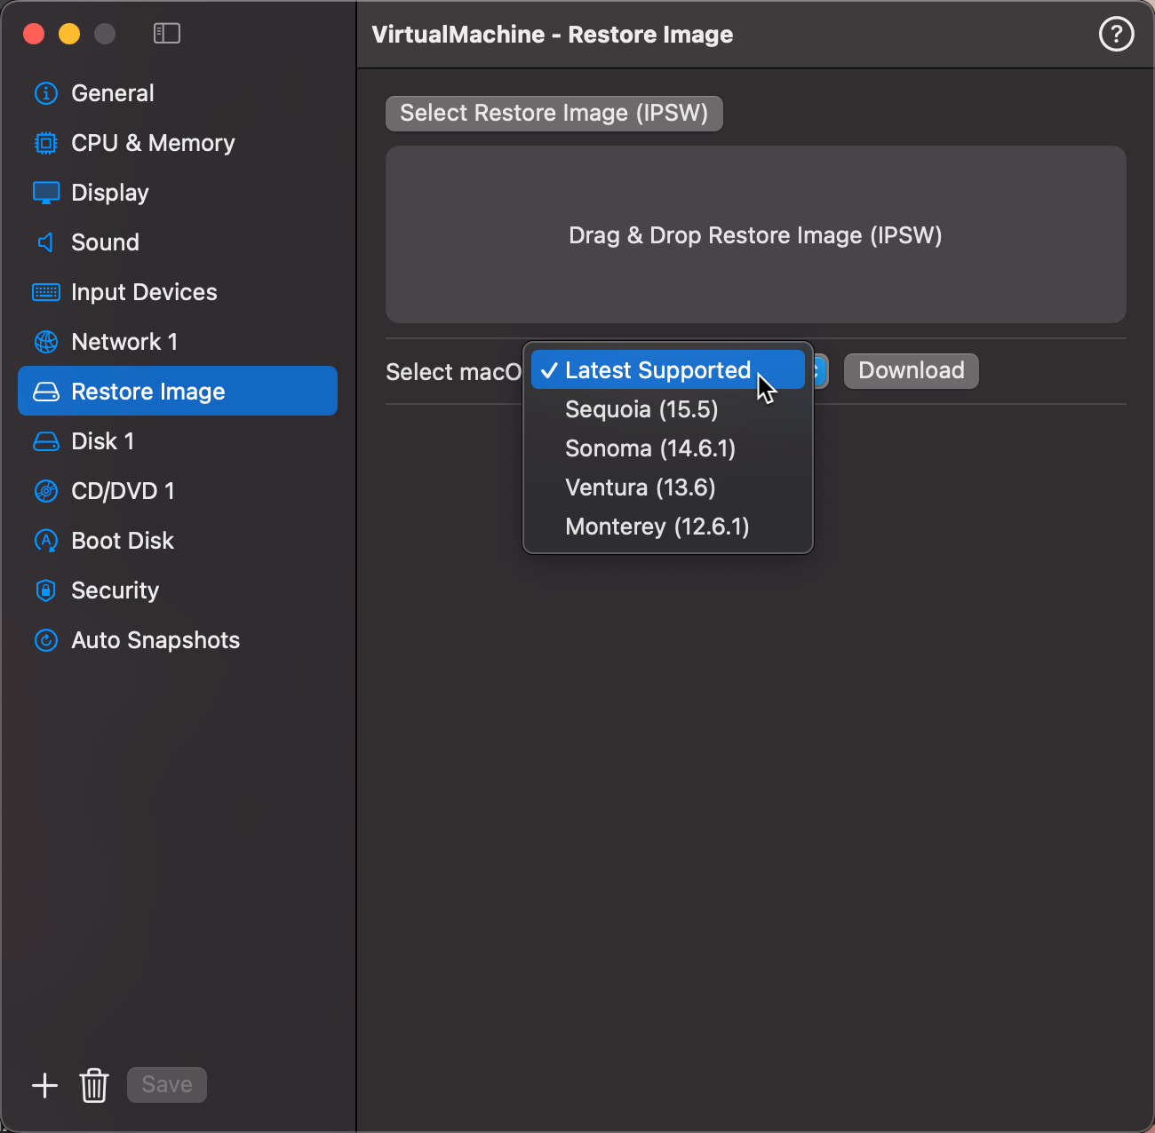Viewport: 1155px width, 1133px height.
Task: Choose Monterey (12.6.1) as restore version
Action: pyautogui.click(x=657, y=526)
